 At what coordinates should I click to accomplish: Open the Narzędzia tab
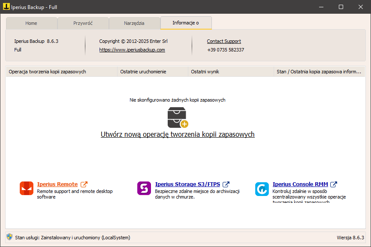pyautogui.click(x=134, y=23)
